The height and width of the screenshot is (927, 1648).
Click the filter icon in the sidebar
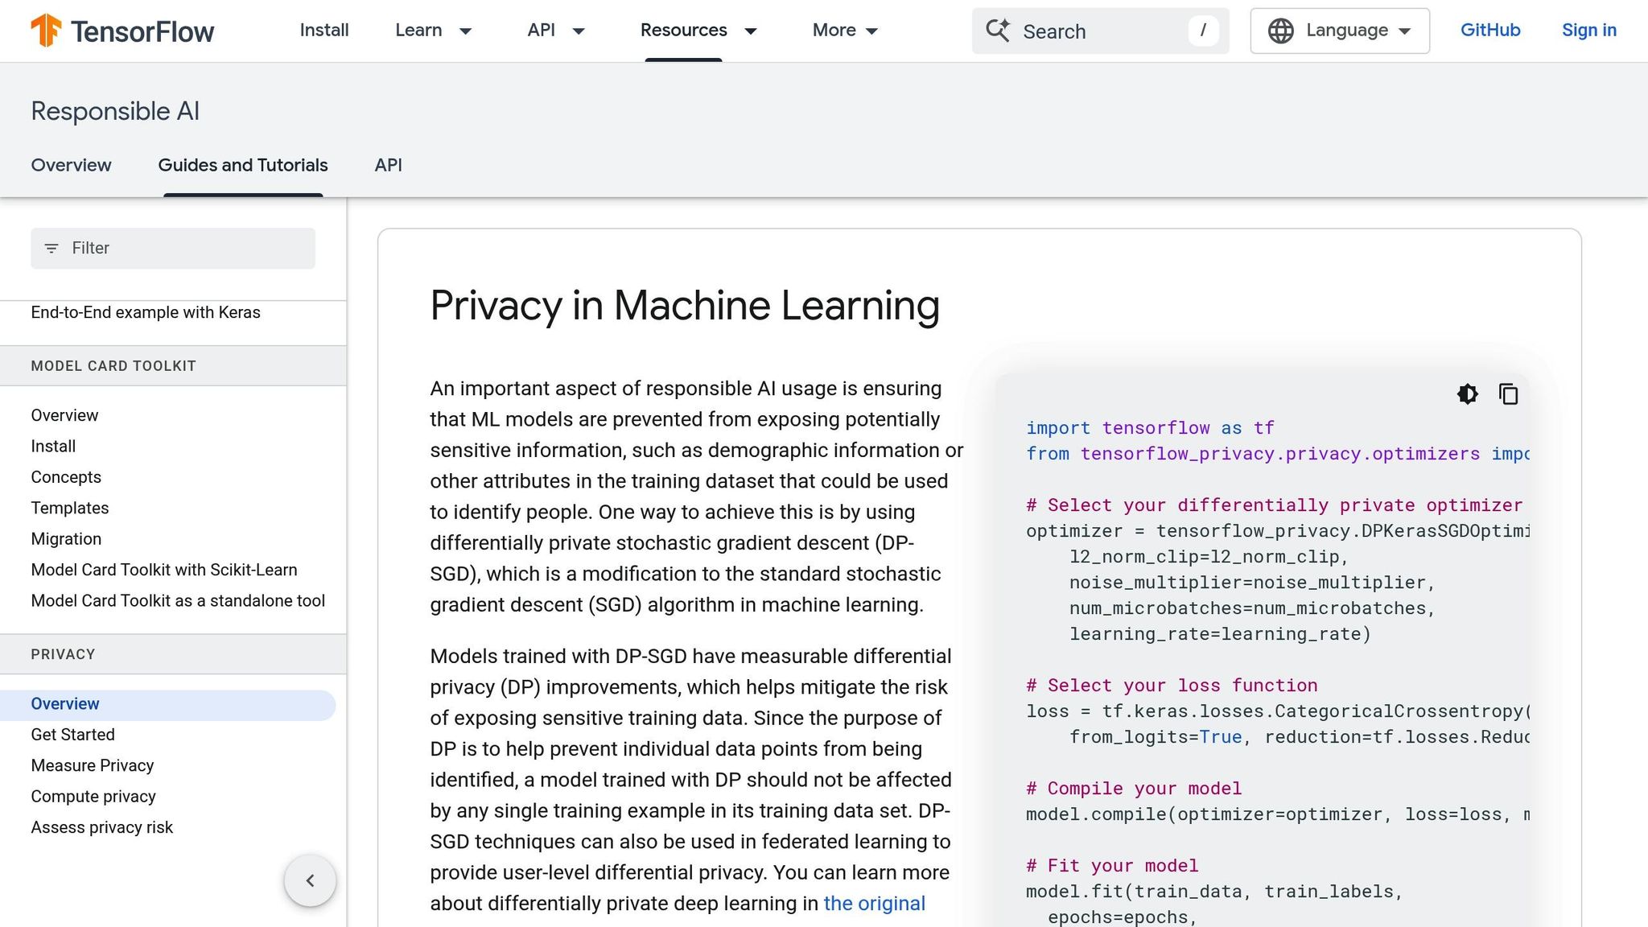click(x=51, y=248)
